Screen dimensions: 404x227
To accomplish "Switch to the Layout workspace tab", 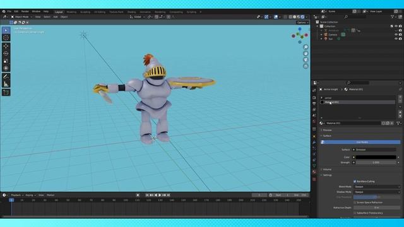I will tap(59, 12).
